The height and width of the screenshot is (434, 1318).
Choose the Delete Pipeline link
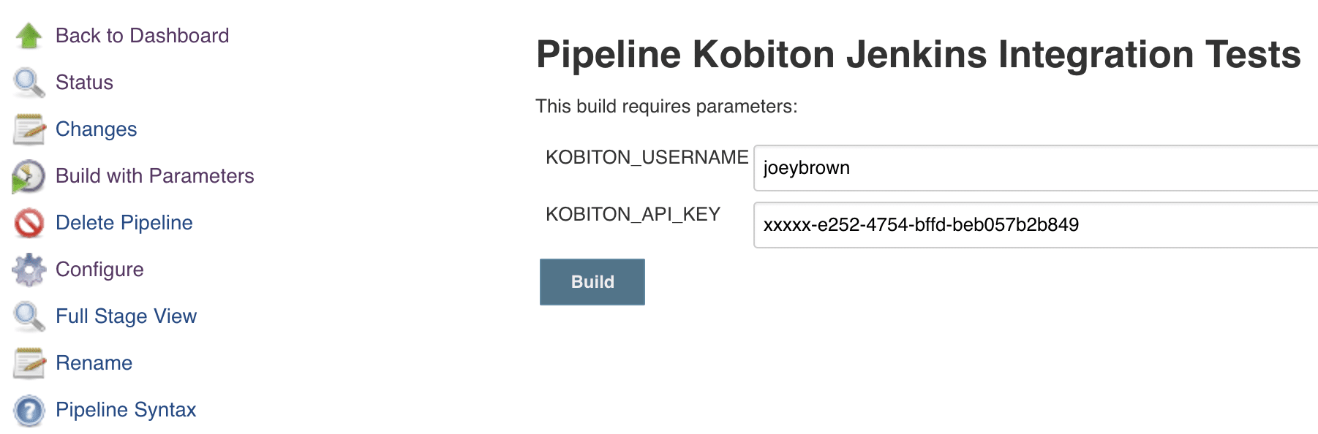click(x=124, y=222)
